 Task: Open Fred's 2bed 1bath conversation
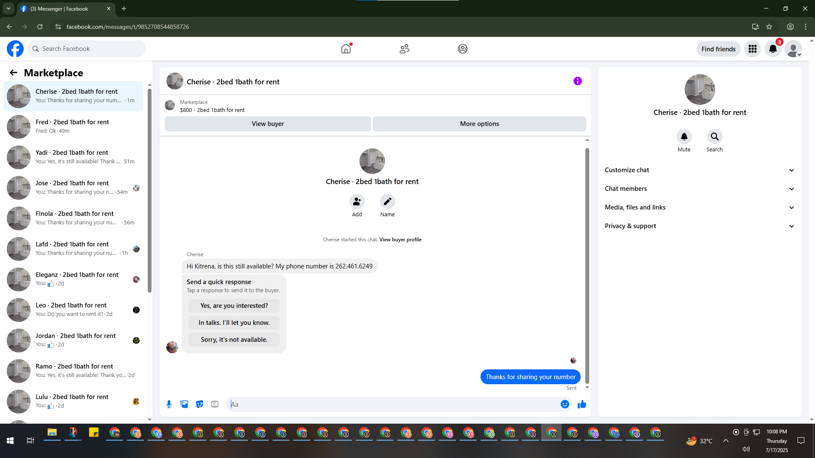(73, 126)
